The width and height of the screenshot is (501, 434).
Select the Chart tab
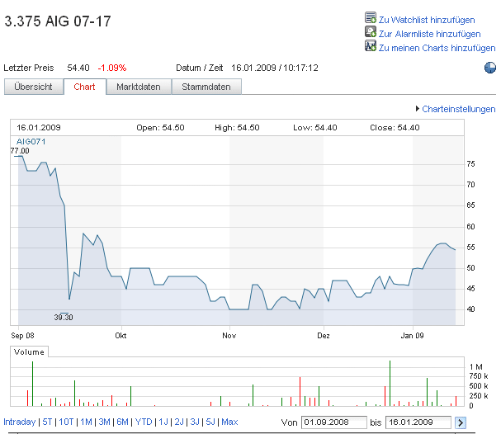coord(85,87)
